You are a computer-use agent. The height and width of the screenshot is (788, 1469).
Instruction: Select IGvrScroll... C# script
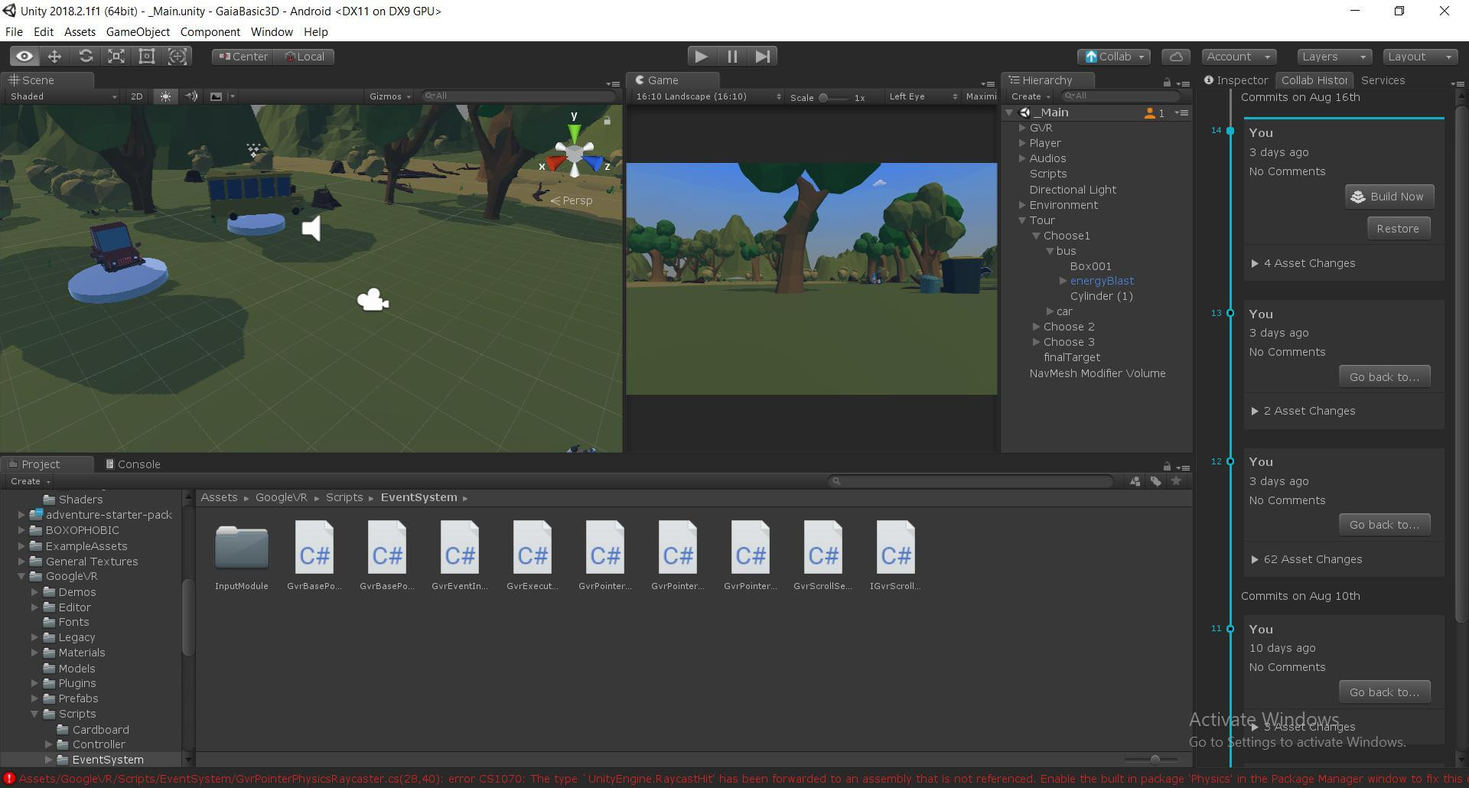tap(895, 556)
